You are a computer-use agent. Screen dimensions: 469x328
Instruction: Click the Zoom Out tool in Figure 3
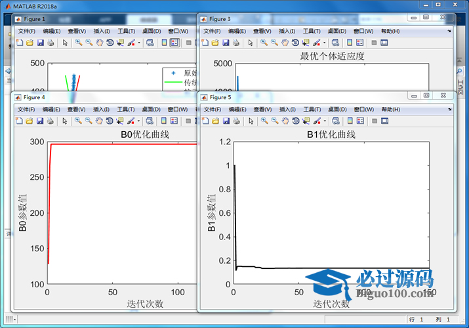click(274, 43)
